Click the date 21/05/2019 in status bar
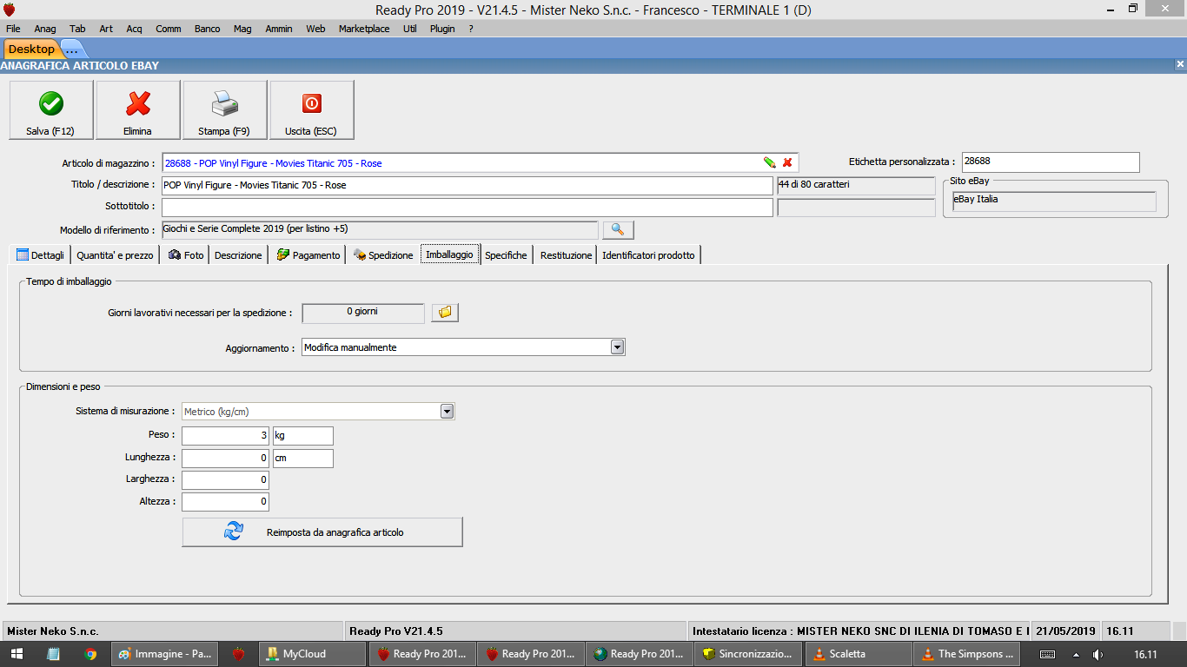 (1067, 631)
